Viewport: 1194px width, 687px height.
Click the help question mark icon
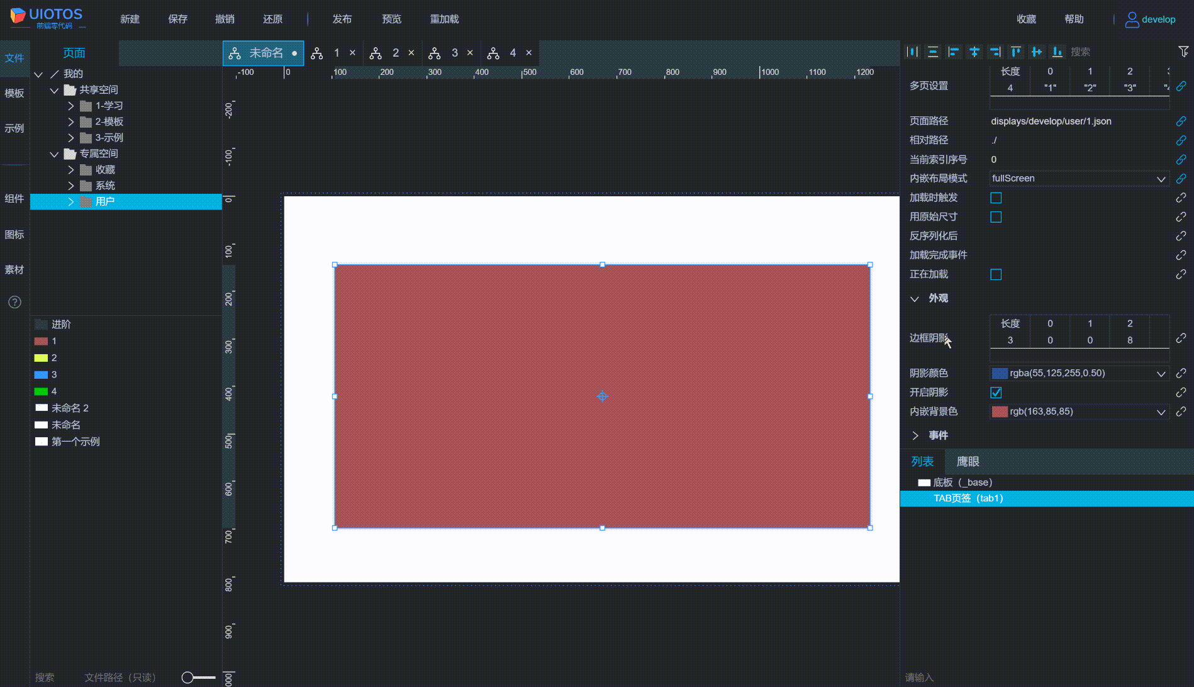14,302
